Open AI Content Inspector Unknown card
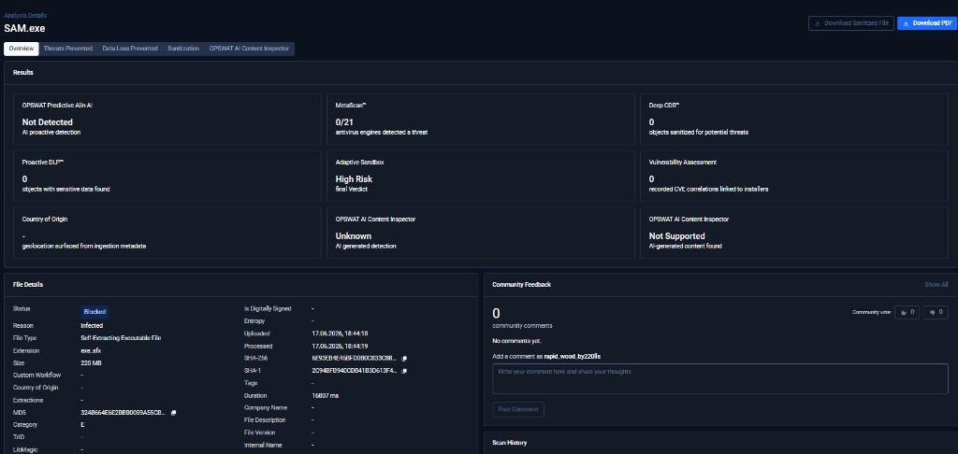 pyautogui.click(x=481, y=234)
